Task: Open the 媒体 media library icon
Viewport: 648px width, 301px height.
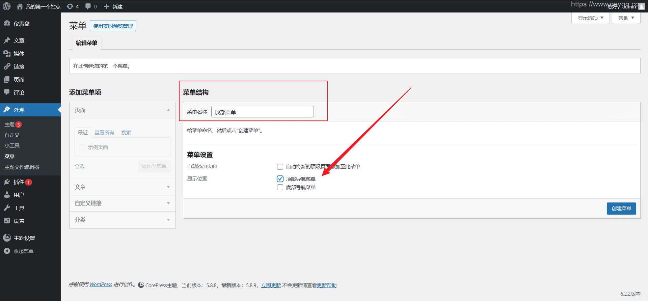Action: point(7,54)
